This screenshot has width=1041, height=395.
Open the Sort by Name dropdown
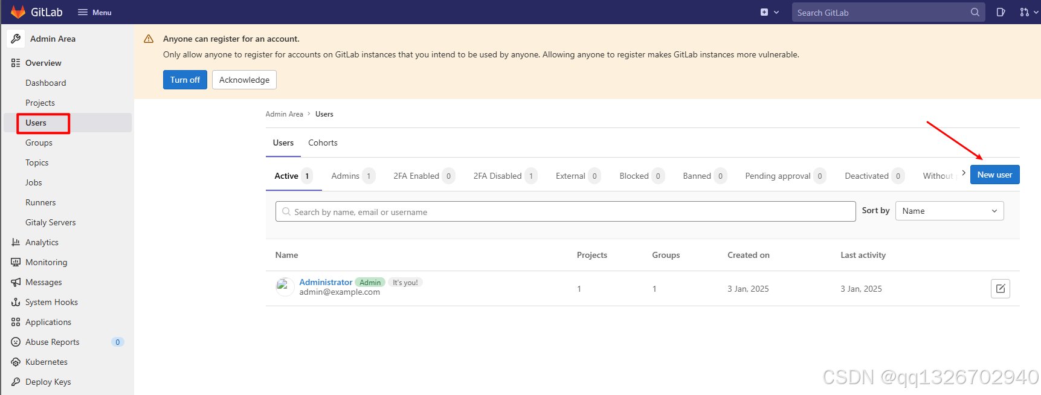[949, 211]
